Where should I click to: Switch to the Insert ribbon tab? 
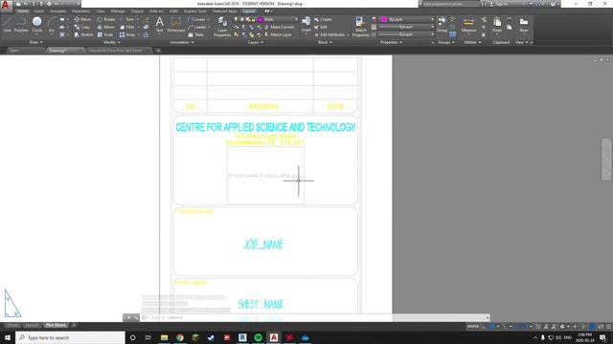pos(39,11)
